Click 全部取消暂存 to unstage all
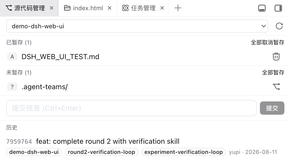This screenshot has width=289, height=158. [x=268, y=43]
